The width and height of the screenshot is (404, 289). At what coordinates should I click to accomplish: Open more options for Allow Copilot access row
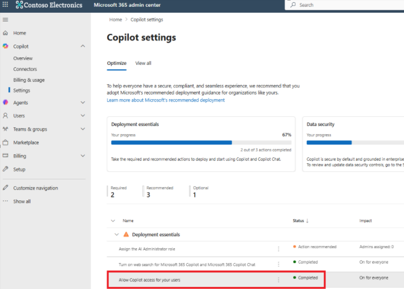tap(279, 280)
